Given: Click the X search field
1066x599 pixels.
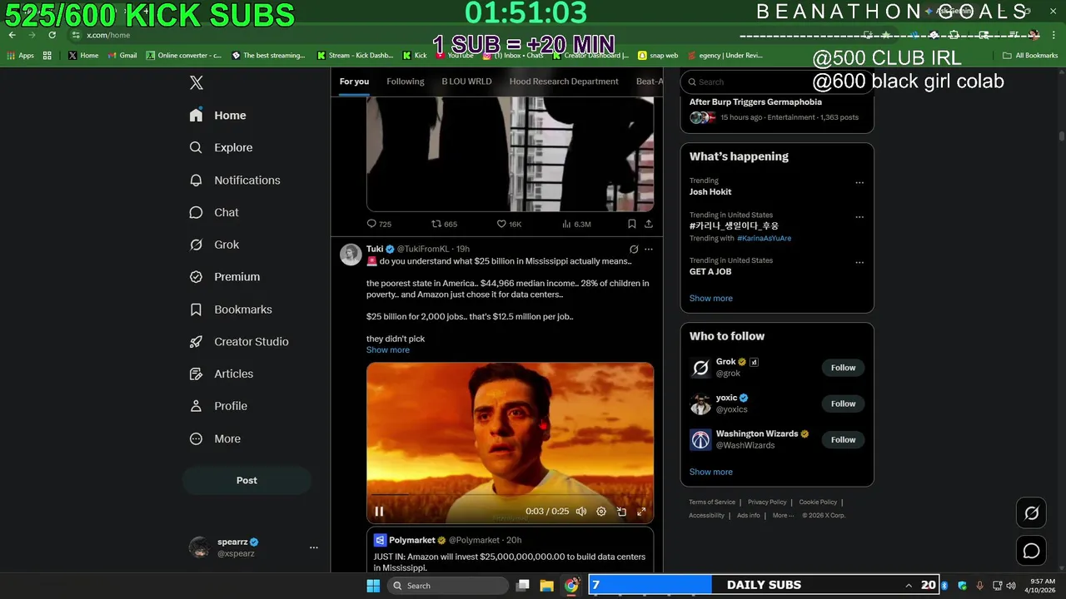Looking at the screenshot, I should point(776,82).
